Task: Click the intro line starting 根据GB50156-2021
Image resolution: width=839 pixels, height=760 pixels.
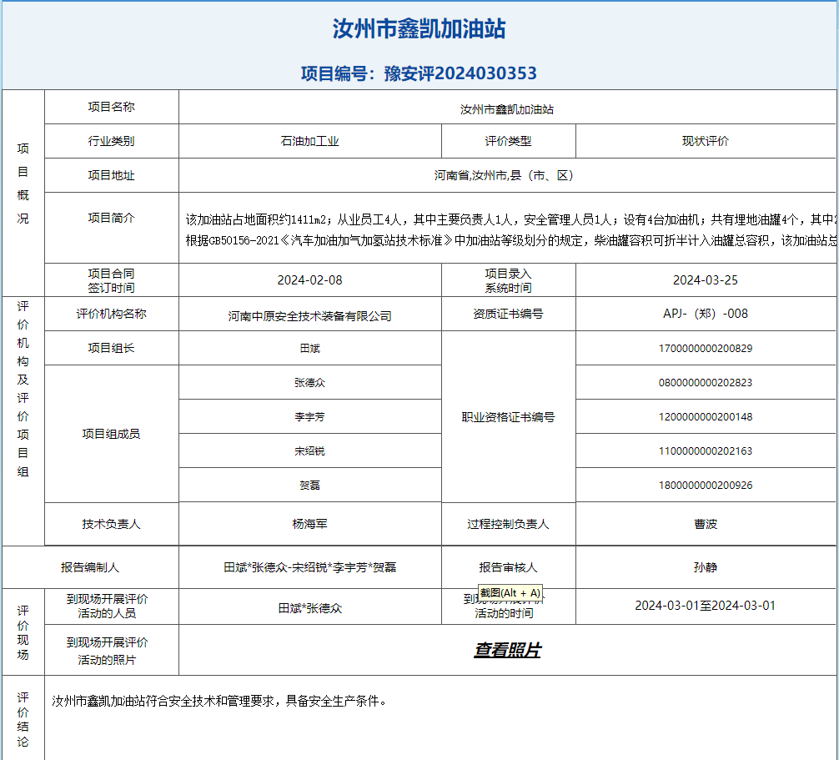Action: click(511, 241)
